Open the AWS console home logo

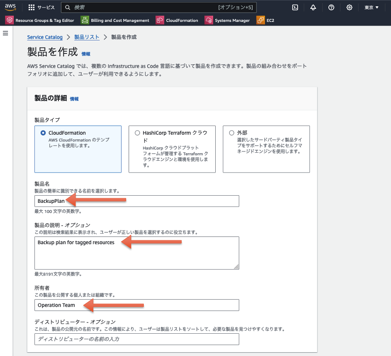click(x=11, y=7)
